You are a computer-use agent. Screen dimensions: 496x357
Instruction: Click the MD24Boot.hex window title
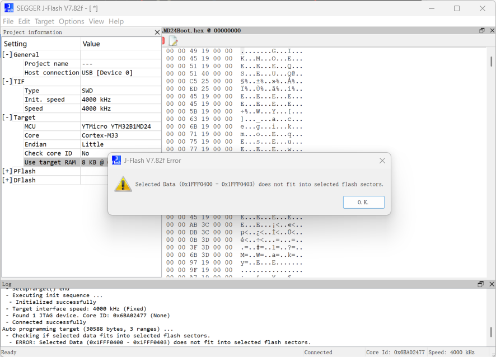(x=202, y=30)
